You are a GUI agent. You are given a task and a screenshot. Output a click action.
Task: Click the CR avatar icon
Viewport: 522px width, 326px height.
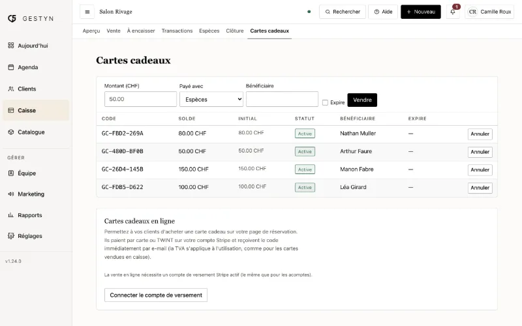click(x=472, y=12)
